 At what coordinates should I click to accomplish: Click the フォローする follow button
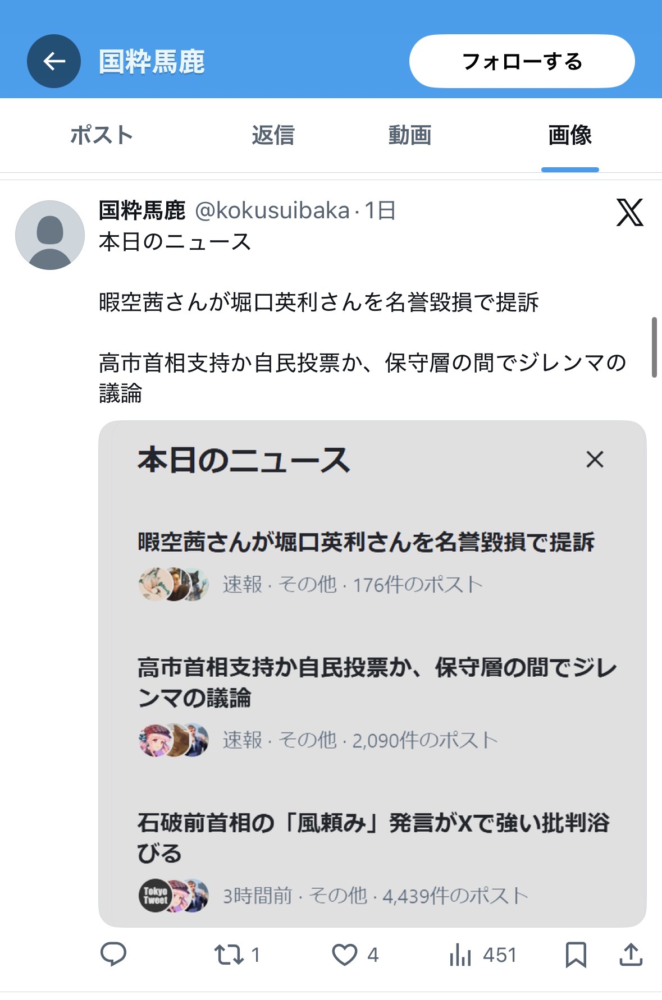click(522, 61)
